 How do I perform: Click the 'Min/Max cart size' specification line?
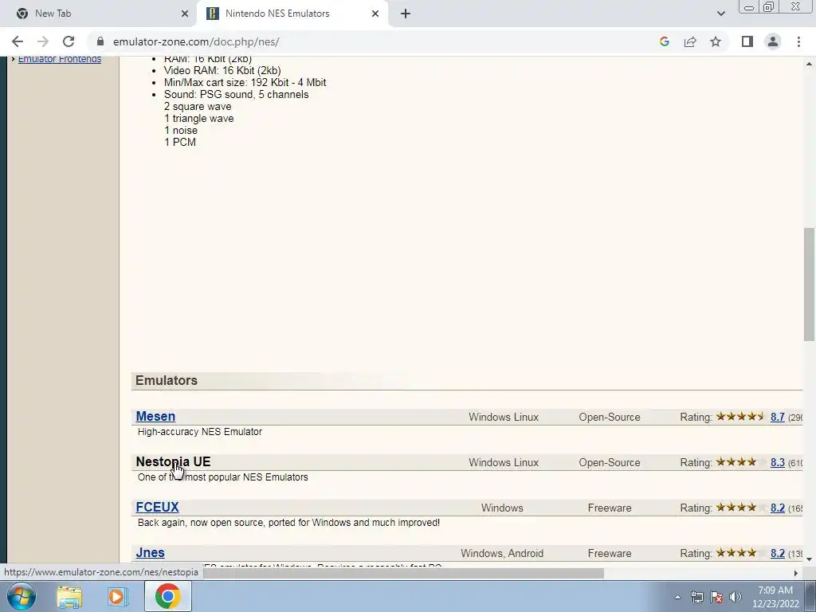(x=245, y=82)
